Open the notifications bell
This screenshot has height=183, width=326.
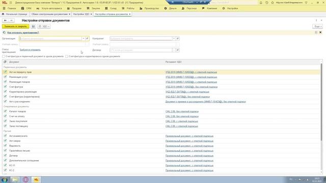(x=261, y=3)
